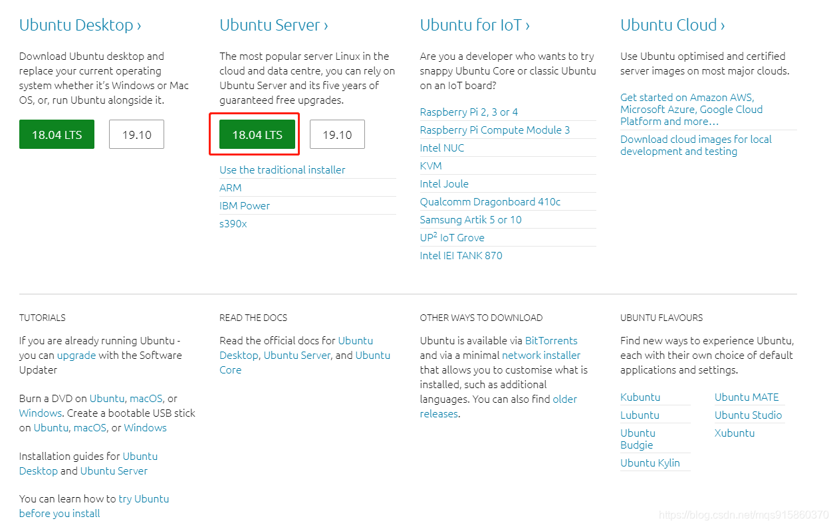Open Qualcomm Dragonboard 410c link
The height and width of the screenshot is (527, 835).
point(490,202)
